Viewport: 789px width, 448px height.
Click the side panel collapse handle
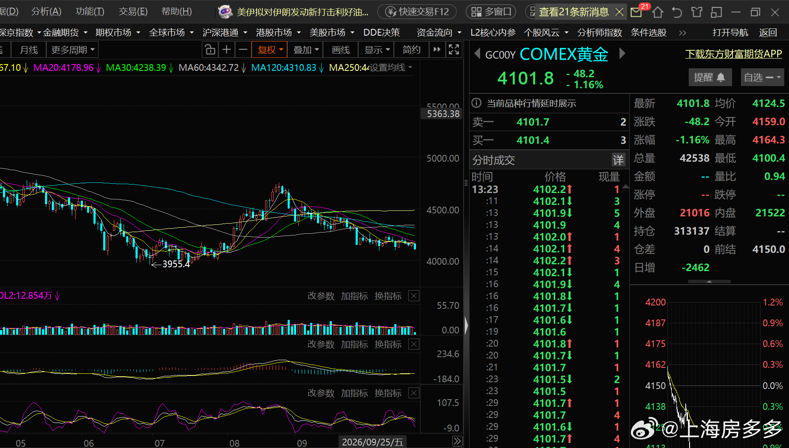click(466, 326)
